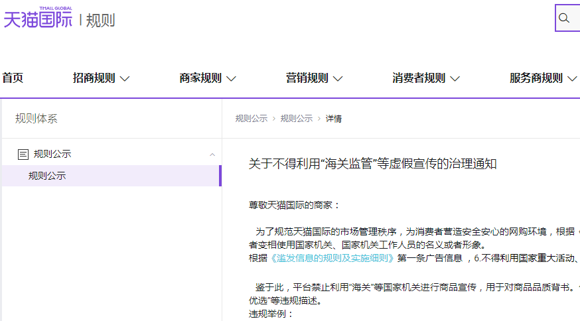Screen dimensions: 580x321
Task: Click the article title about 海关监管
Action: tap(372, 164)
